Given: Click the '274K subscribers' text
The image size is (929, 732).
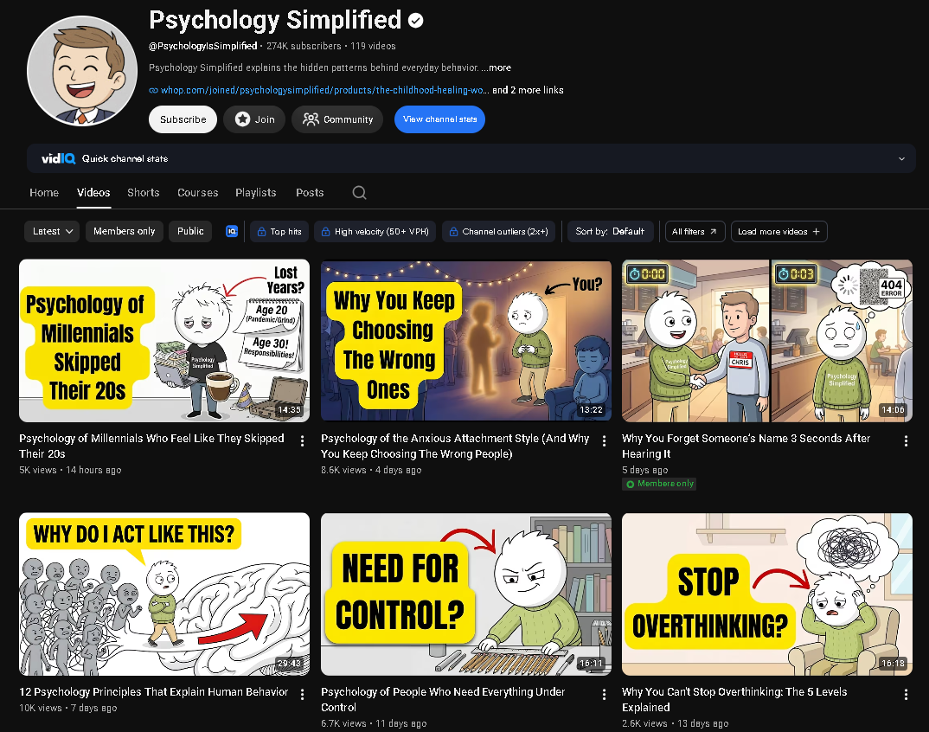Looking at the screenshot, I should coord(304,46).
